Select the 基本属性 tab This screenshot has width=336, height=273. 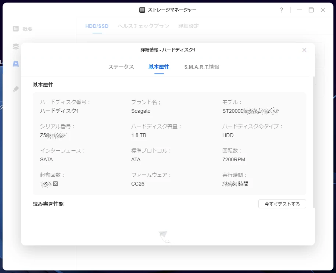[x=159, y=67]
